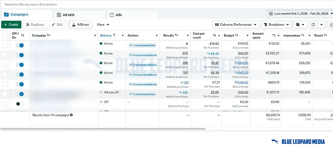Viewport: 333px width, 152px height.
Task: Sort by the Off / On column arrows
Action: click(23, 36)
